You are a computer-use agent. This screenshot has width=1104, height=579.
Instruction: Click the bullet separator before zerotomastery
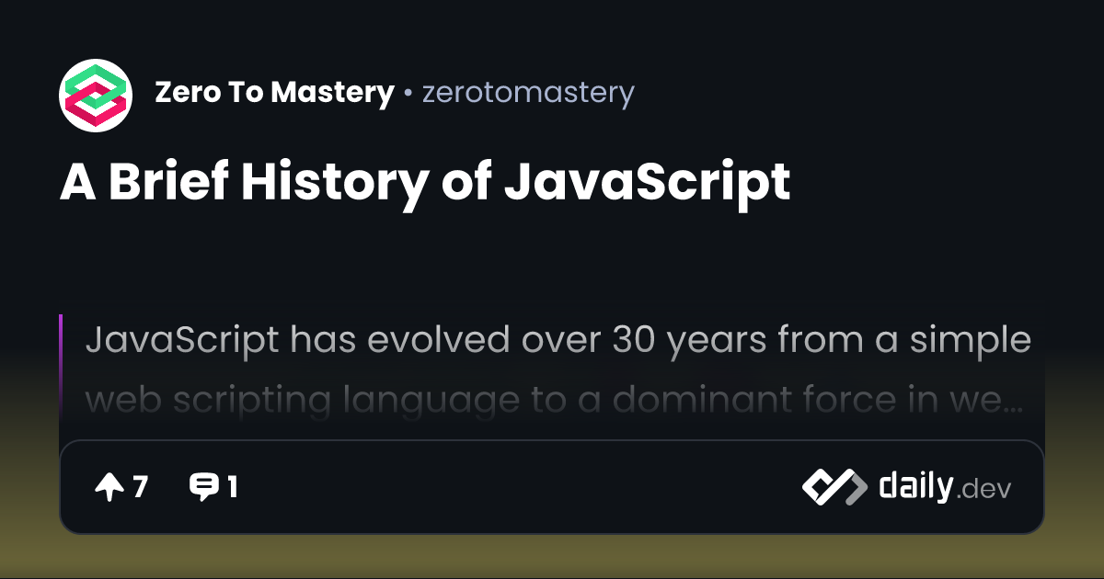pyautogui.click(x=408, y=94)
